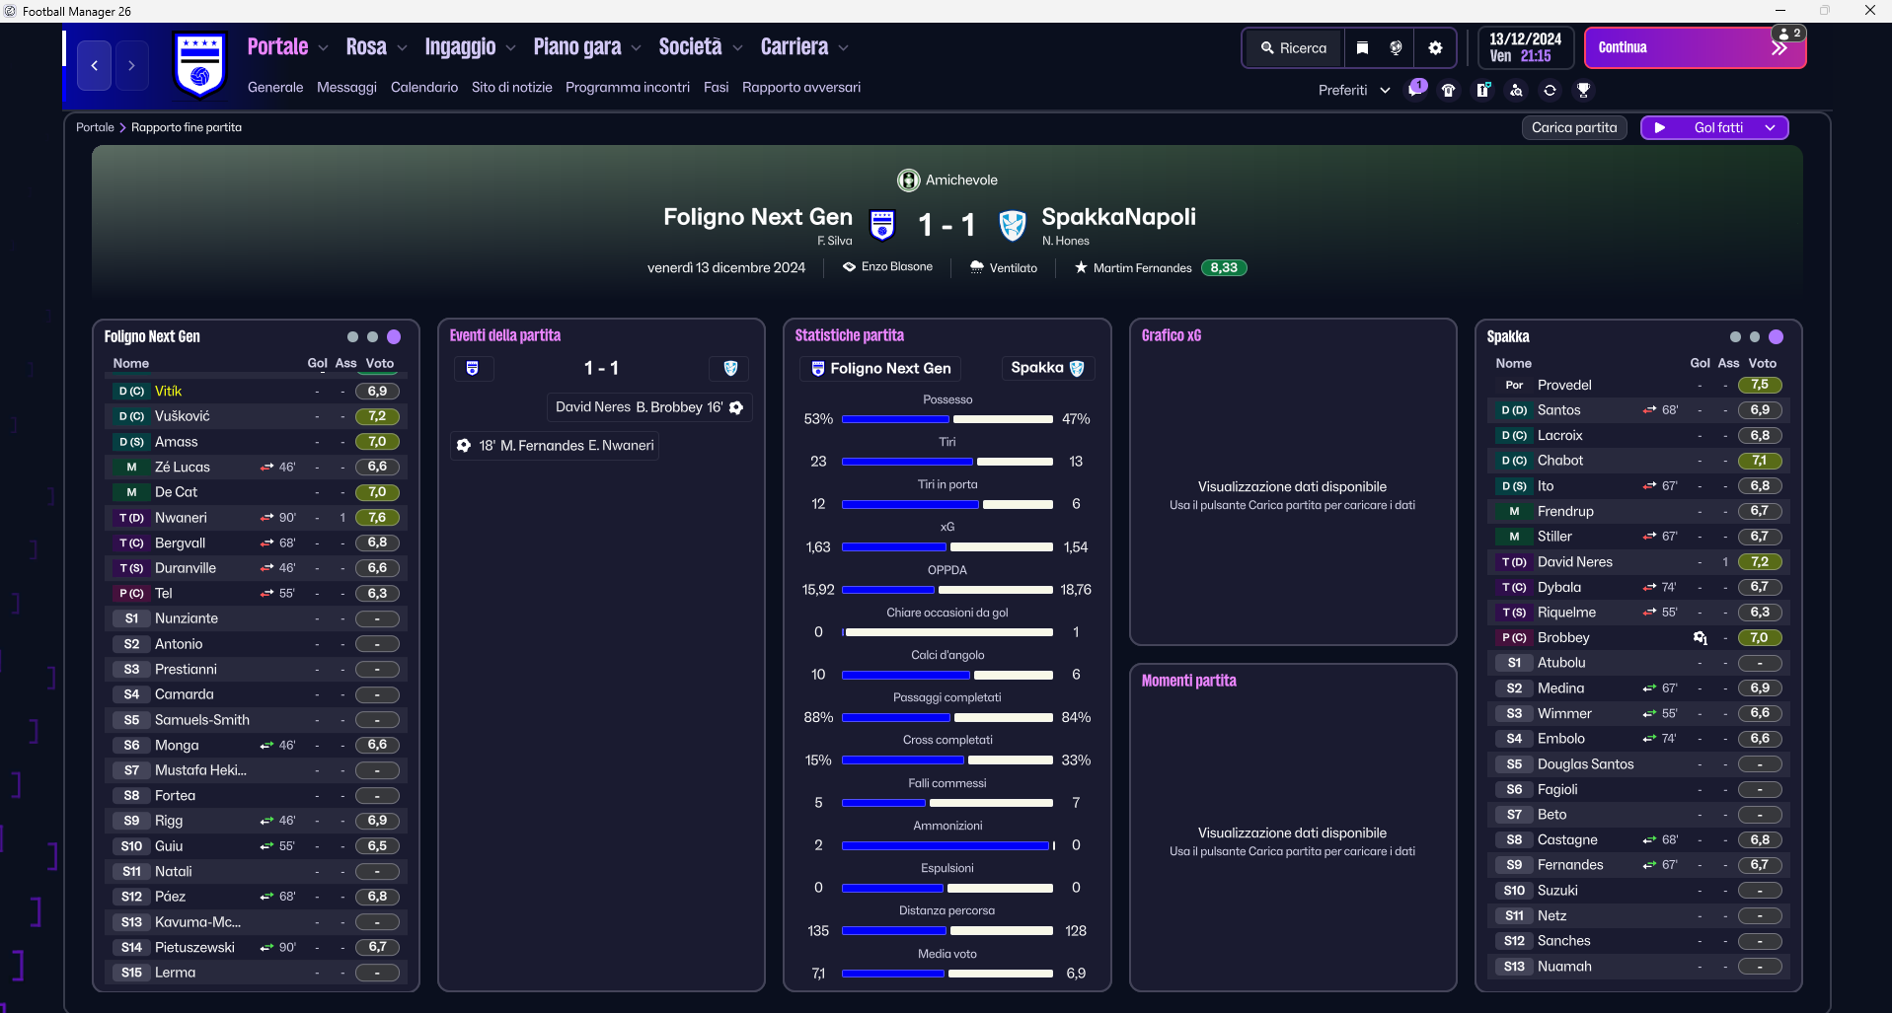
Task: Open the transfers arrows shortcut icon
Action: point(1550,90)
